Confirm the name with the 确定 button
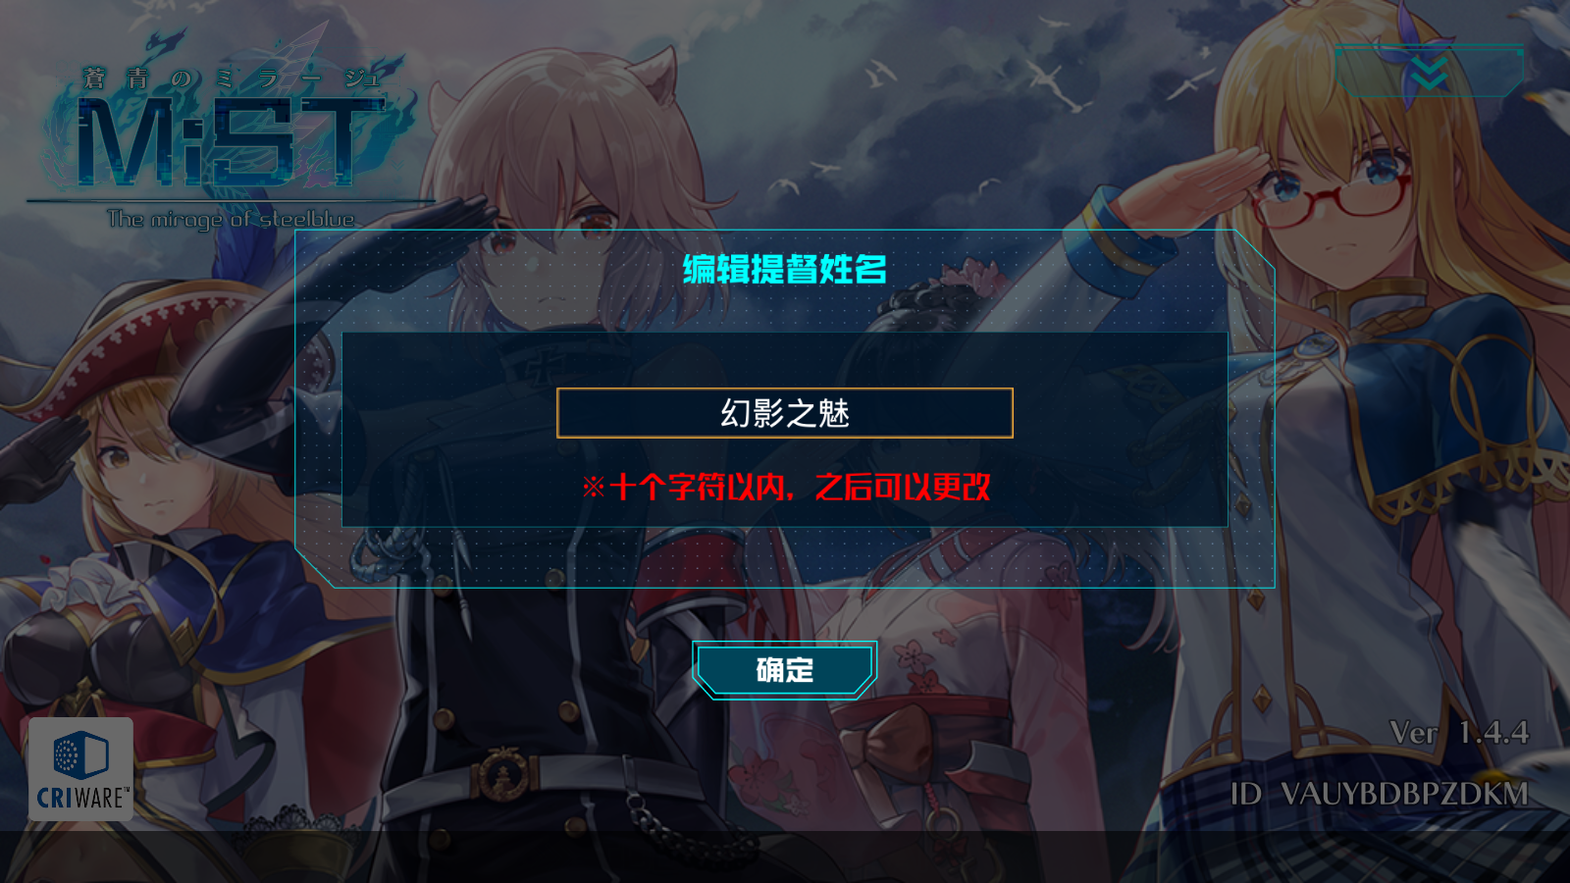This screenshot has width=1570, height=883. click(784, 670)
